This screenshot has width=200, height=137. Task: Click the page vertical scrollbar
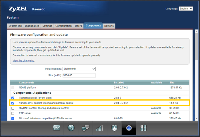(197, 74)
